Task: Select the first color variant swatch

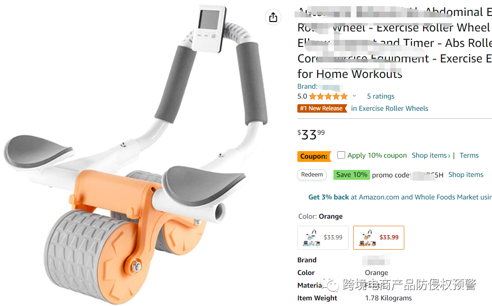Action: point(323,237)
